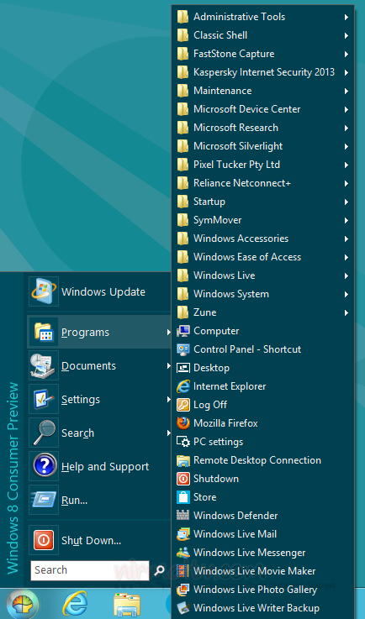Screen dimensions: 365x619
Task: Select Help and Support
Action: coord(99,466)
